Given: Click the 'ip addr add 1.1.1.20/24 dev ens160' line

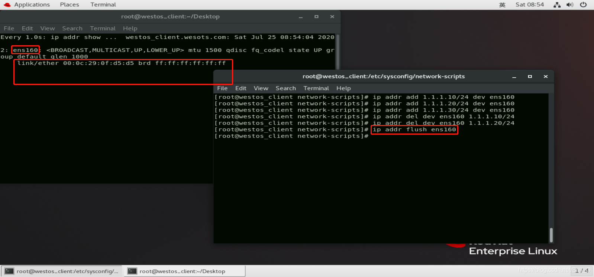Looking at the screenshot, I should click(443, 103).
